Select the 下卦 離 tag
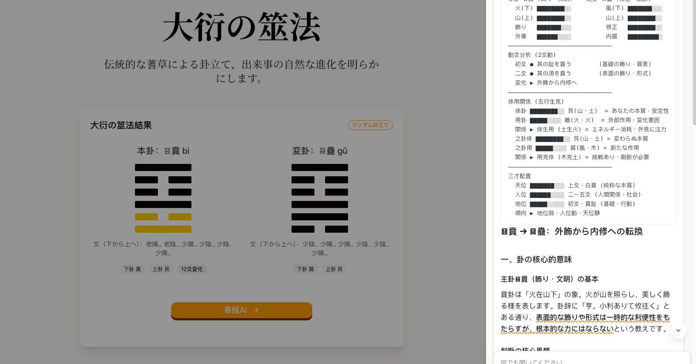Viewport: 696px width, 364px height. pyautogui.click(x=132, y=269)
